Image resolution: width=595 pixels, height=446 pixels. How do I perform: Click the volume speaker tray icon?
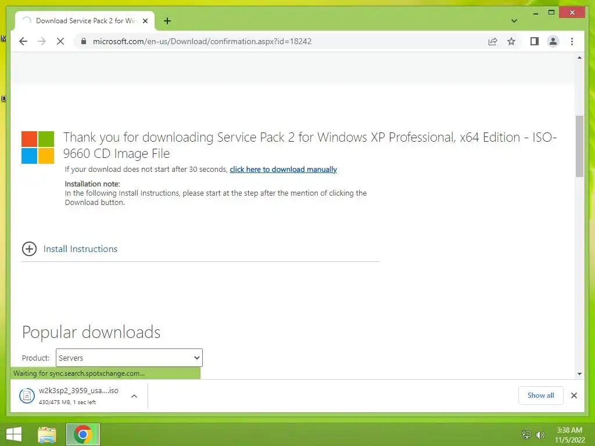pos(540,434)
